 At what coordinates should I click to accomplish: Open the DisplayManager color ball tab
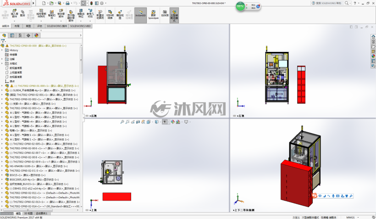pos(36,35)
